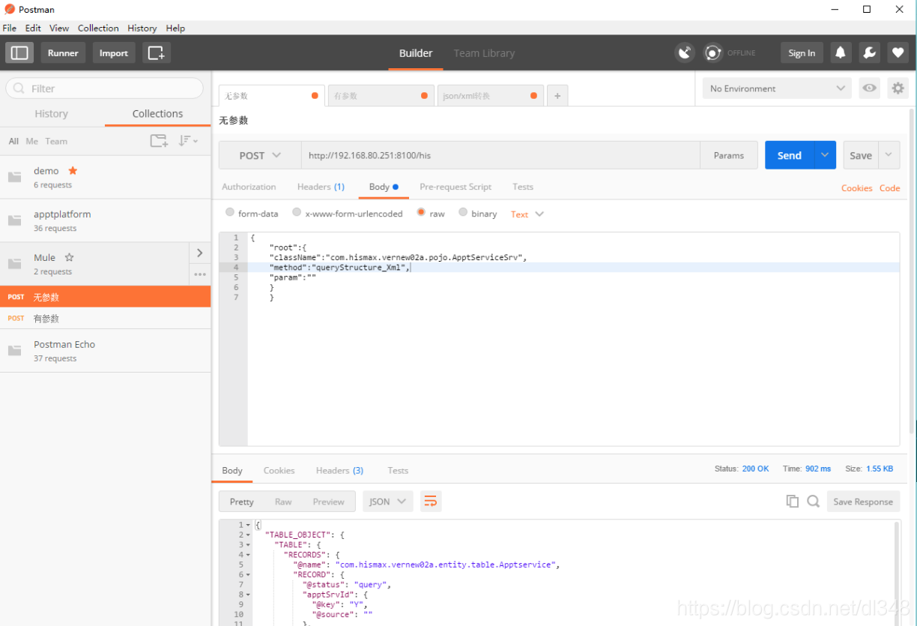Open the response Cookies tab
This screenshot has width=917, height=626.
click(279, 471)
